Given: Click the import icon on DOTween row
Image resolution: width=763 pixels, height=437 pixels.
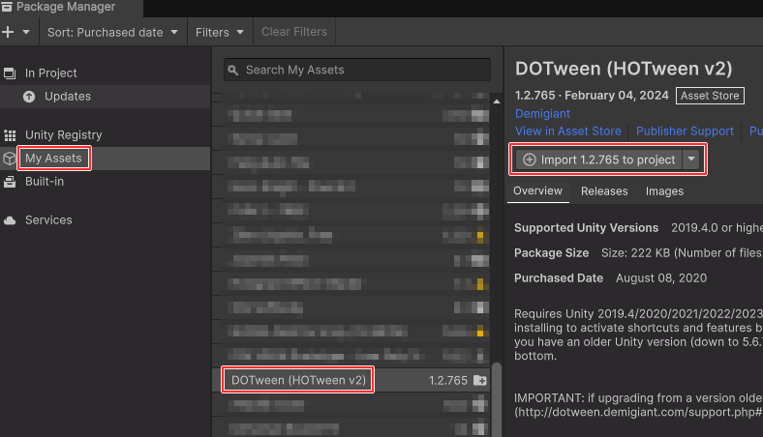Looking at the screenshot, I should pyautogui.click(x=479, y=381).
